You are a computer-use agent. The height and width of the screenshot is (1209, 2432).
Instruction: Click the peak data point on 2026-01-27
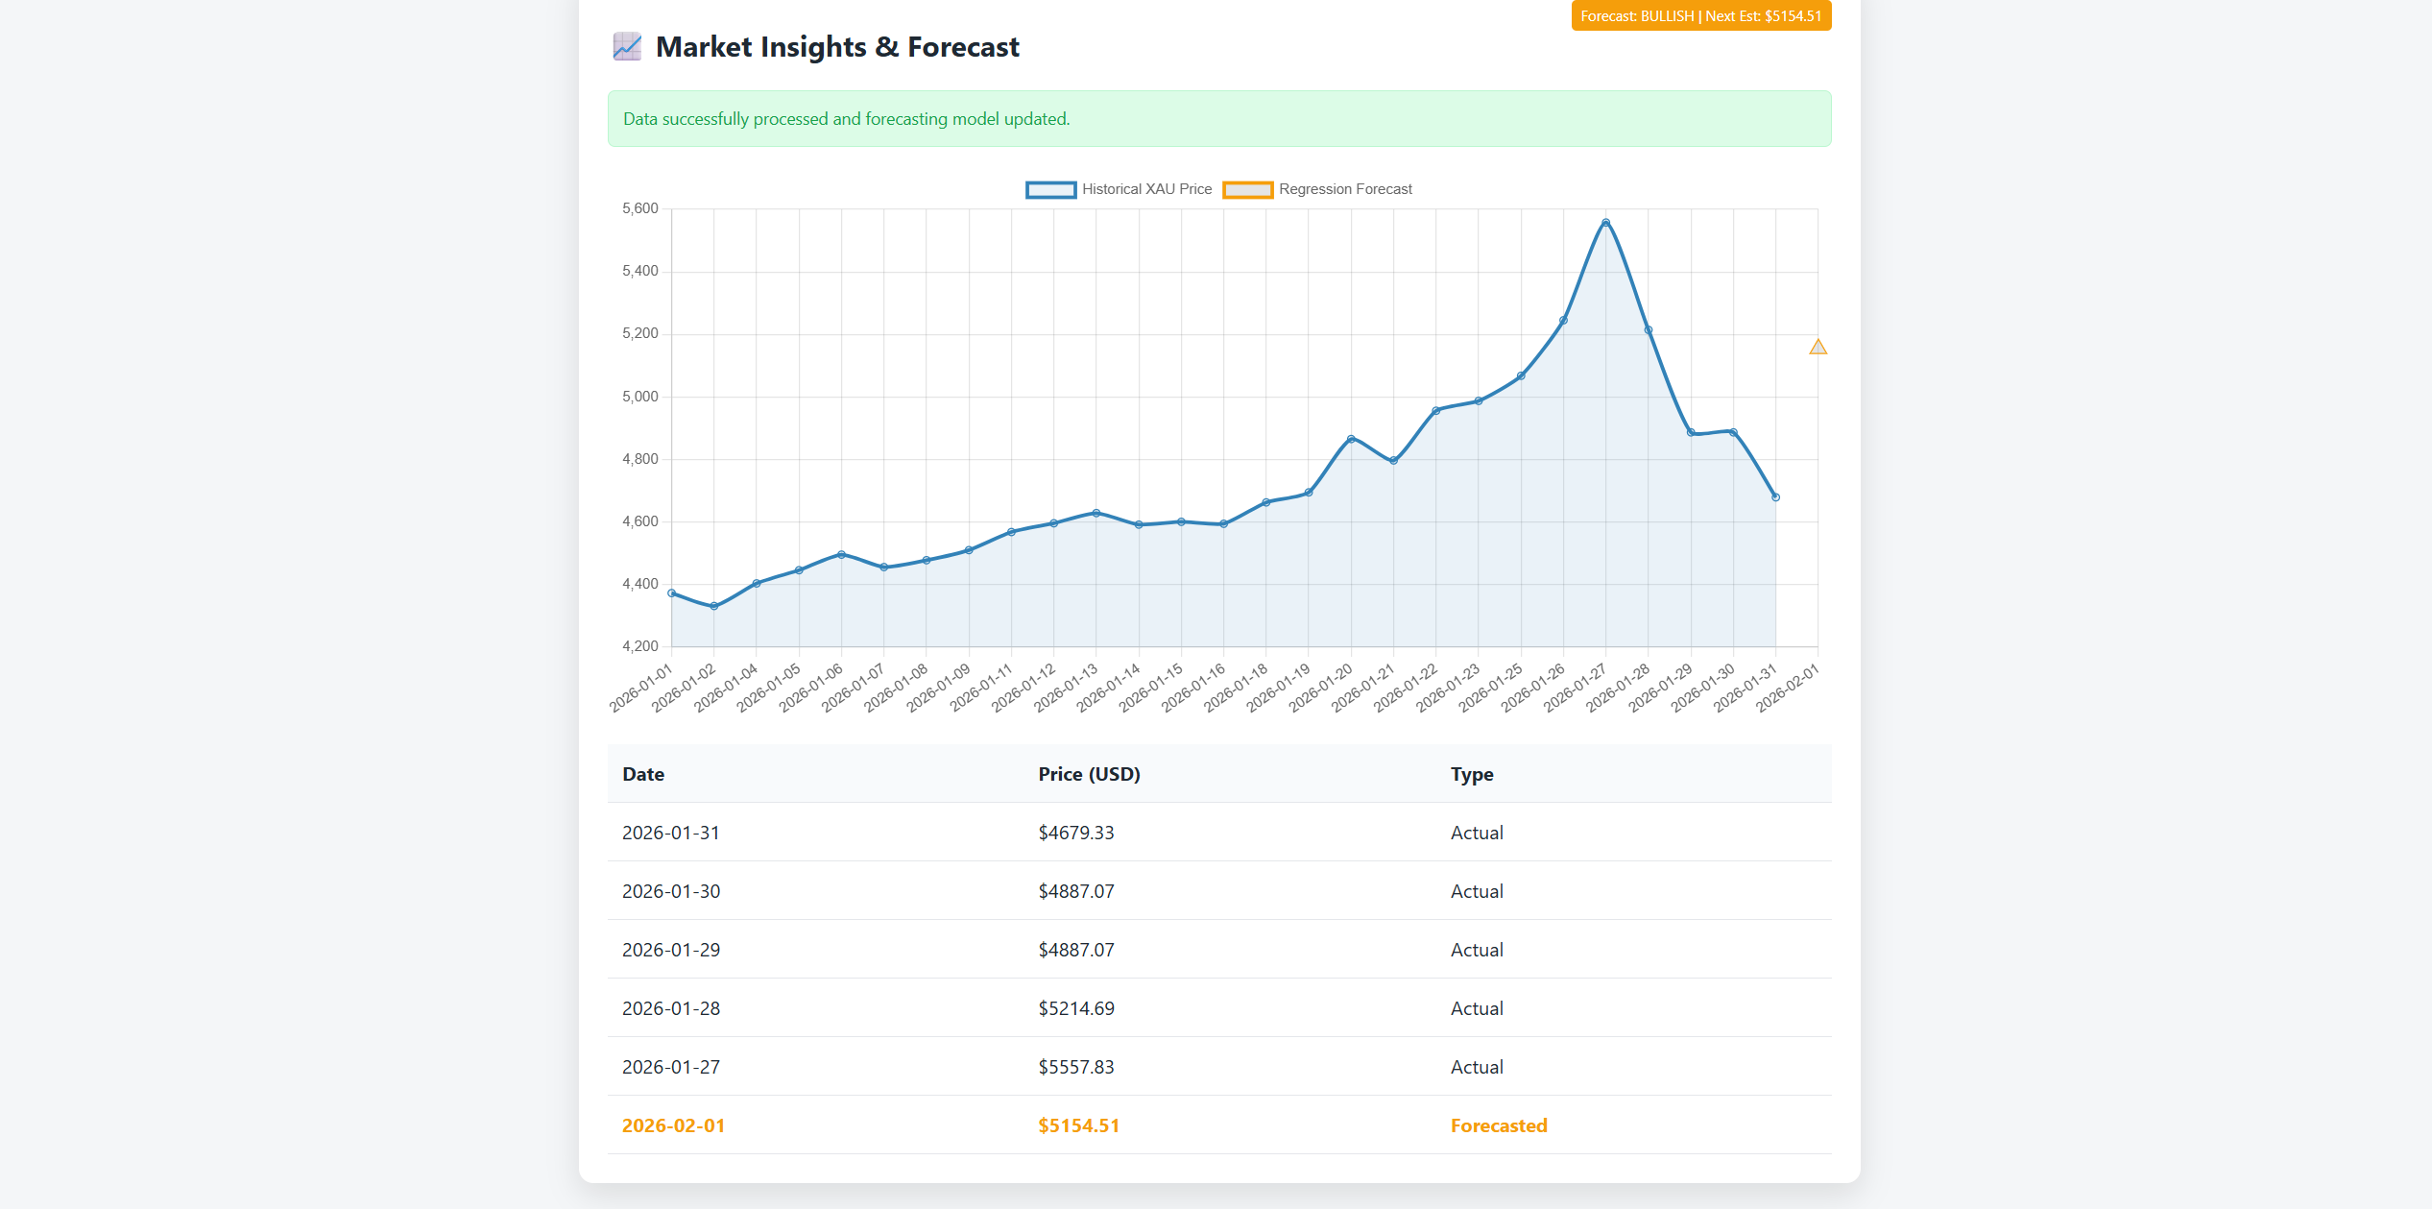[x=1604, y=222]
